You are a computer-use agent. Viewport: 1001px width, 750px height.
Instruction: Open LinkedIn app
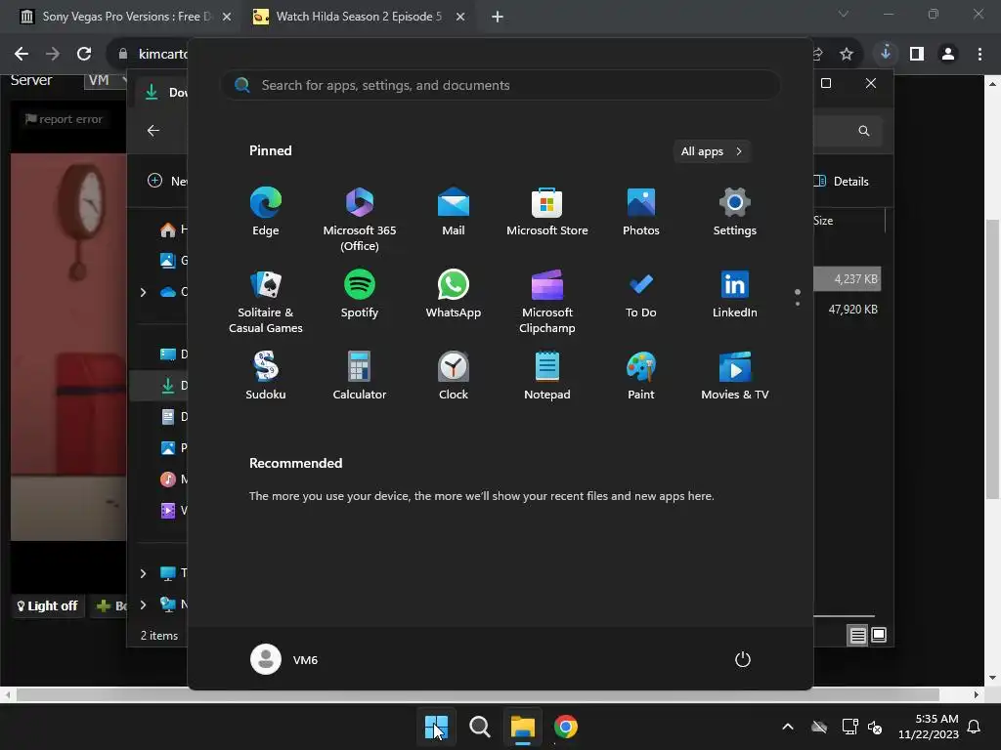tap(735, 294)
